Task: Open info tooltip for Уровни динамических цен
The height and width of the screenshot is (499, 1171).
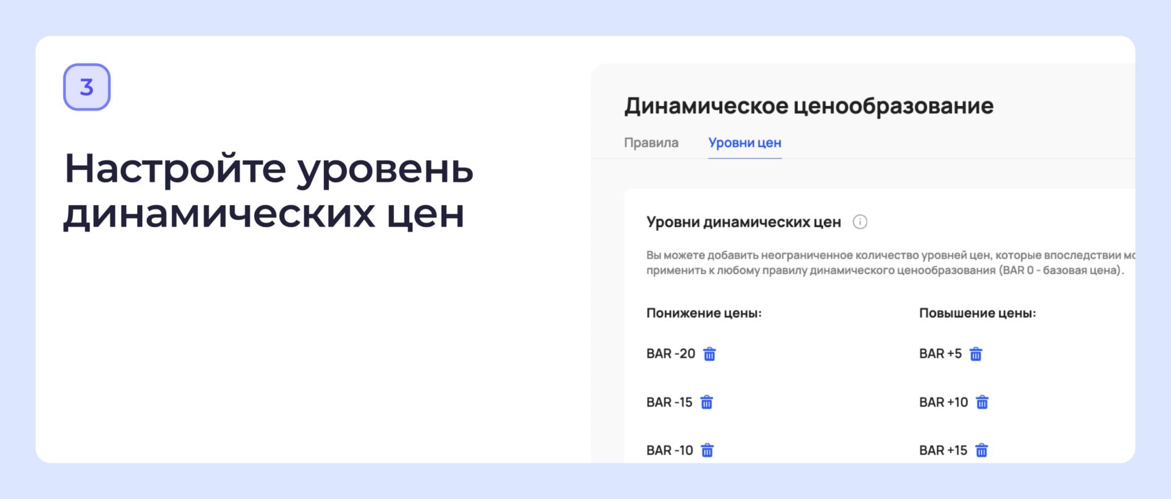Action: [x=860, y=222]
